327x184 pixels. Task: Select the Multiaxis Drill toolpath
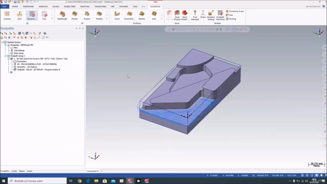click(x=154, y=15)
